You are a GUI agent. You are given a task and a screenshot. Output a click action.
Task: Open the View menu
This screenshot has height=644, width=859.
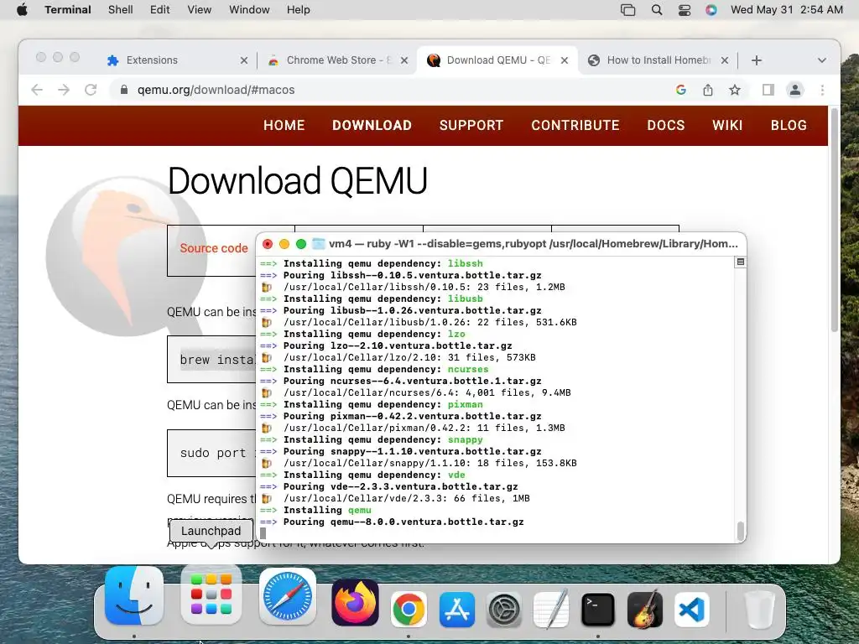(200, 10)
